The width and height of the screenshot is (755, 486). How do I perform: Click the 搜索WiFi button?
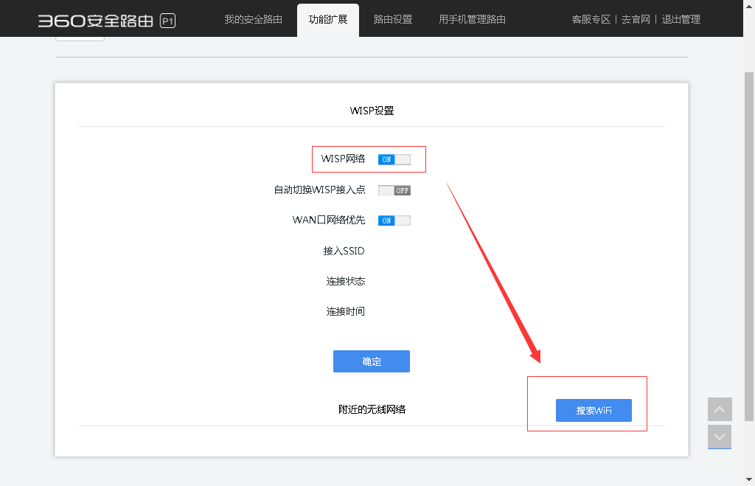click(x=594, y=410)
